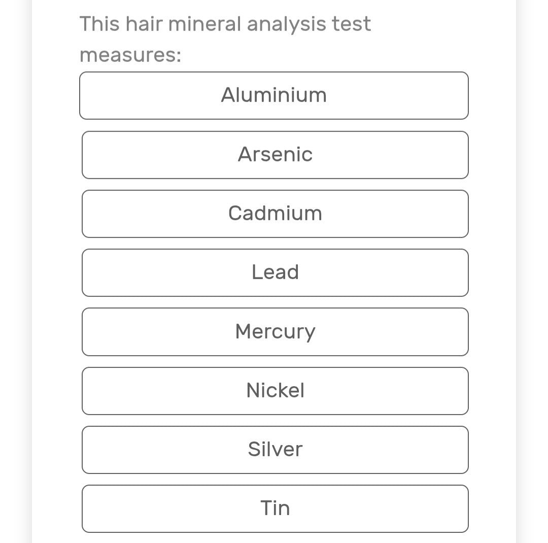548x543 pixels.
Task: Choose the Silver option
Action: (275, 450)
